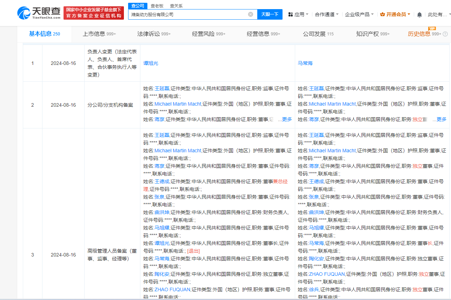The height and width of the screenshot is (300, 451).
Task: Open the 开通会员 dropdown
Action: tap(395, 14)
